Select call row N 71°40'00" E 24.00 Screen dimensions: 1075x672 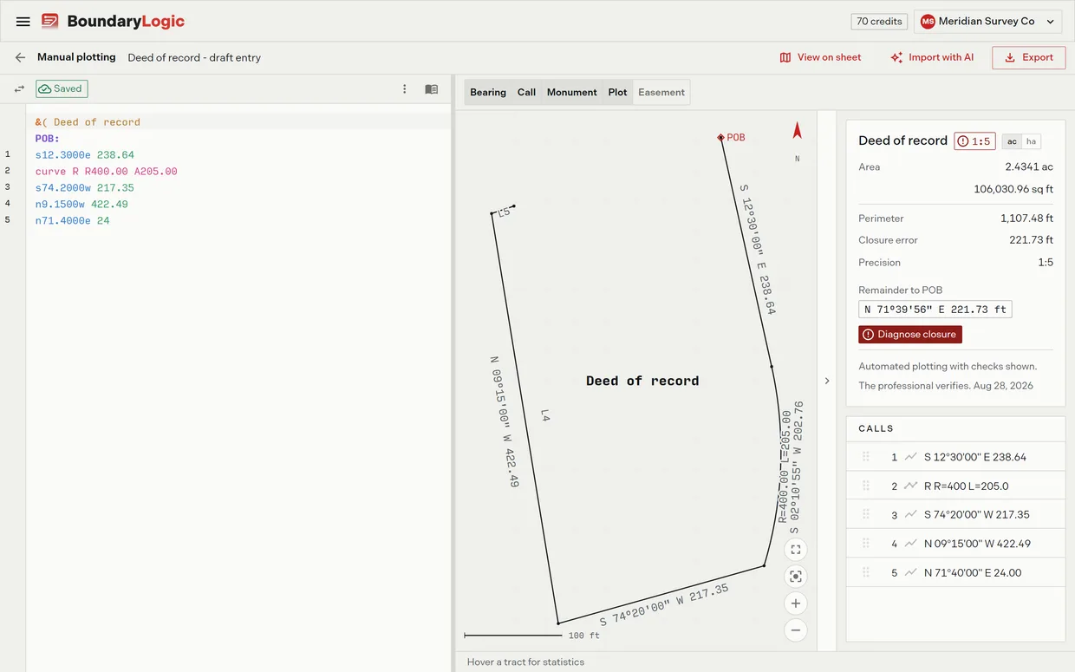point(955,572)
